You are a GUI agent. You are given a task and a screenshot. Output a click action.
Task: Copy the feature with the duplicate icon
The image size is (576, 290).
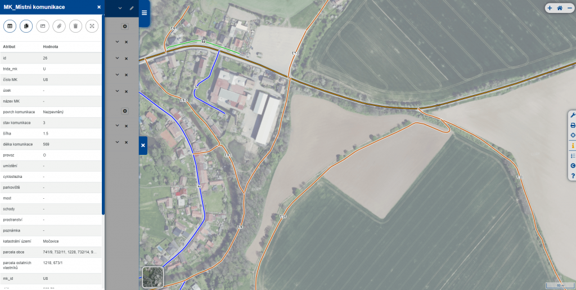tap(26, 26)
